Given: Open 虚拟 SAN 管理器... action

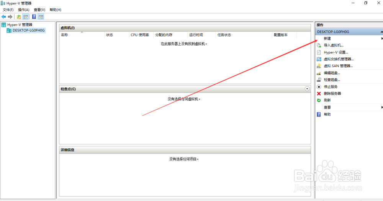Looking at the screenshot, I should (x=338, y=66).
